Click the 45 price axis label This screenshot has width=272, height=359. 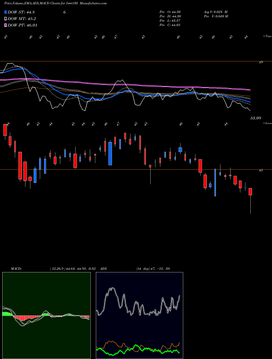261,170
